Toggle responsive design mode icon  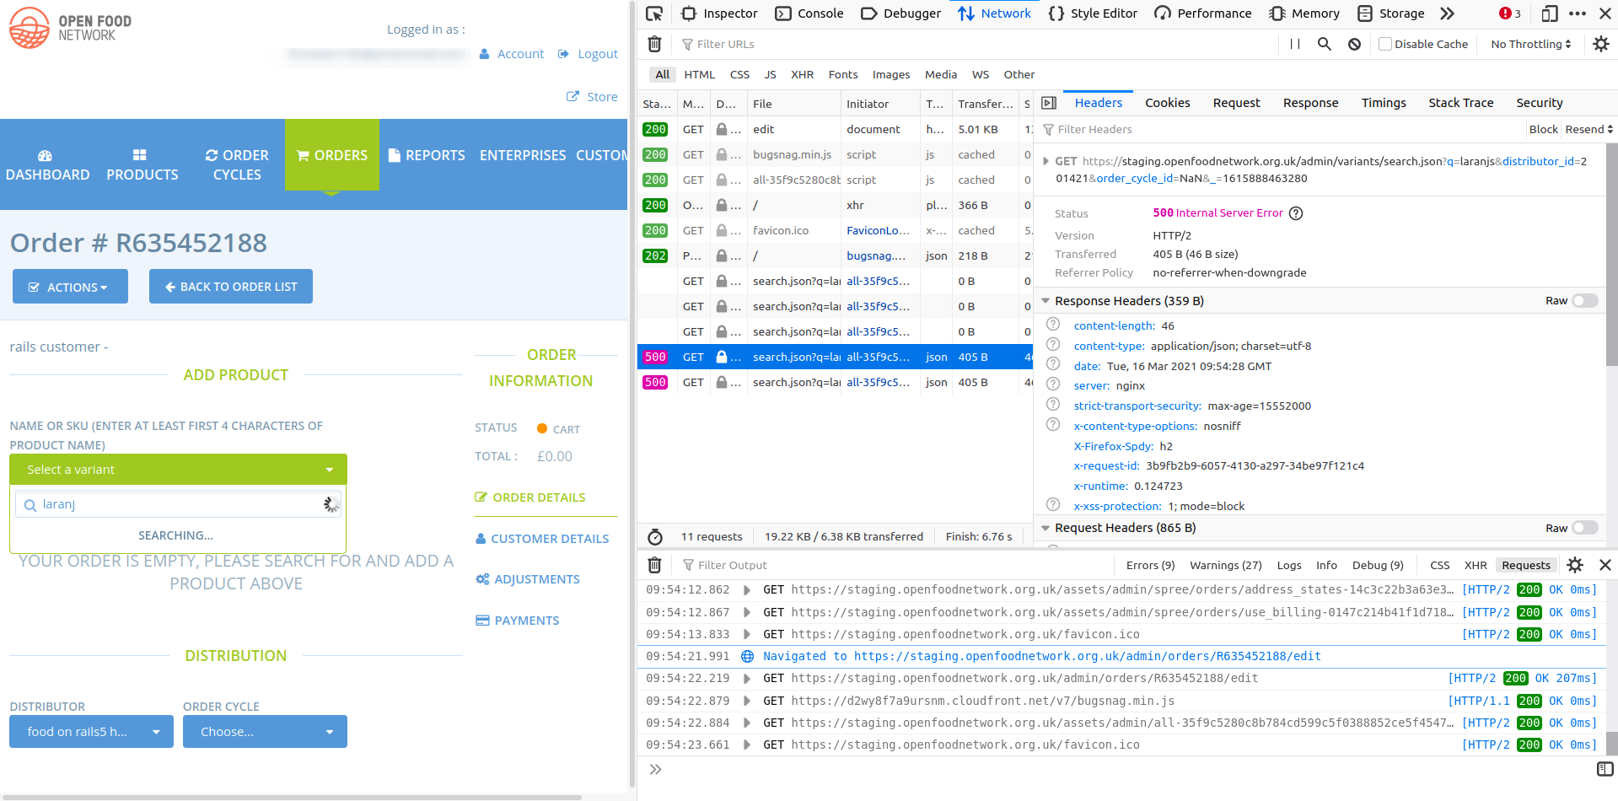tap(1550, 13)
